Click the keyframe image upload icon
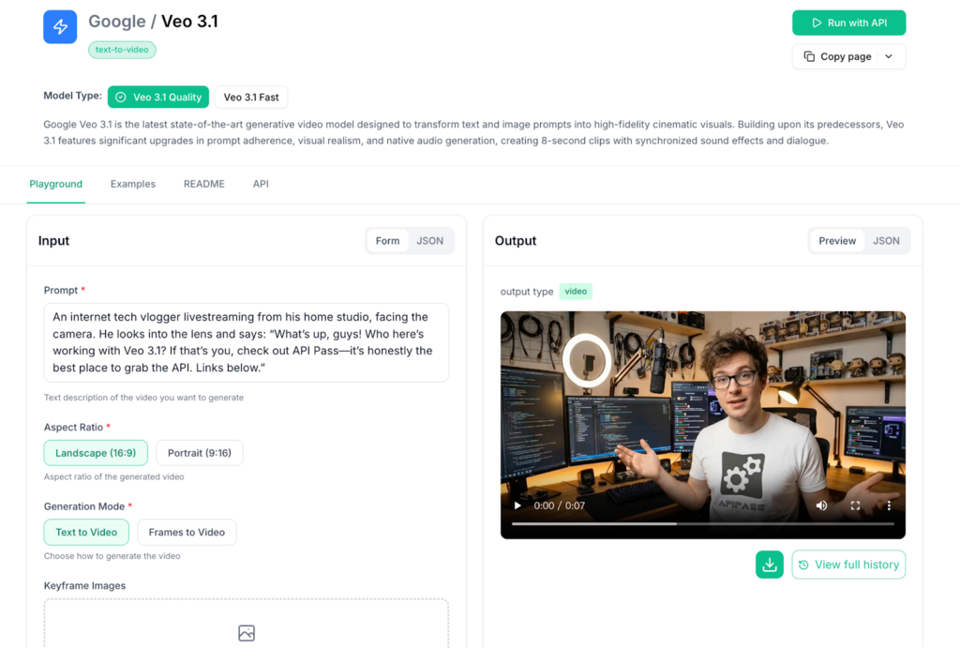 coord(247,633)
